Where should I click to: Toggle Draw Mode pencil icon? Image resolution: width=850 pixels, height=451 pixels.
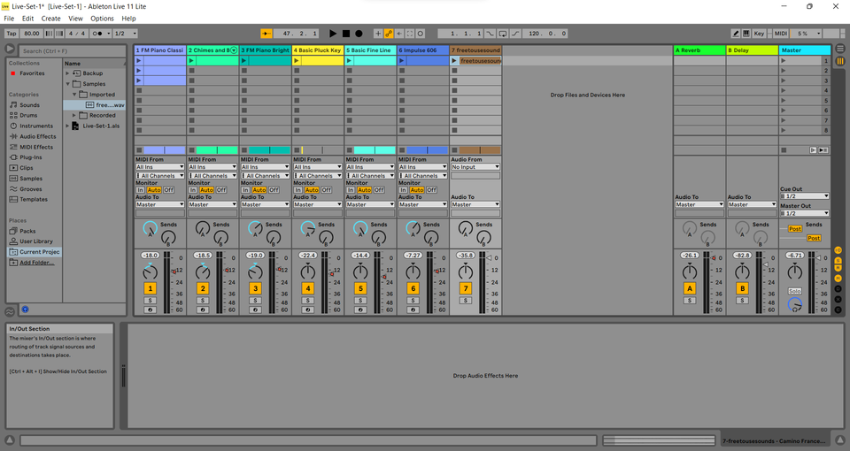(x=736, y=34)
